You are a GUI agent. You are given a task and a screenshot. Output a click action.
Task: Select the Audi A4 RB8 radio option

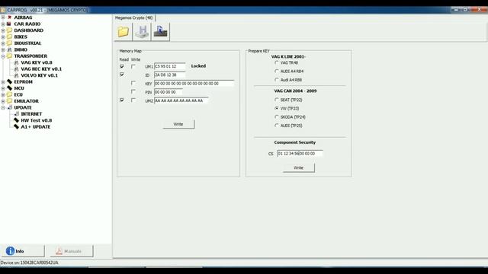(x=276, y=80)
